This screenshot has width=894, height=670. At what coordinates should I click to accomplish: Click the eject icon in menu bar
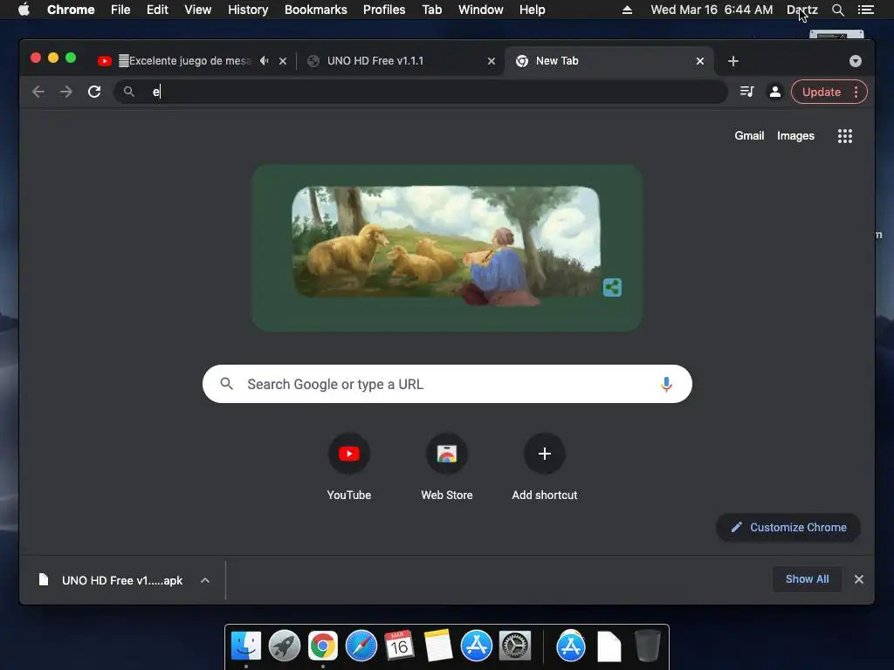click(x=627, y=10)
